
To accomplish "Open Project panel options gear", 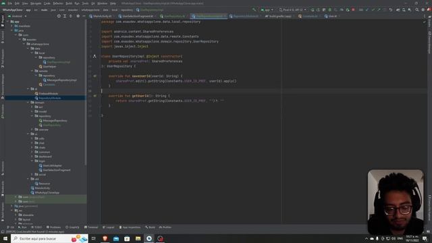I will [x=78, y=16].
